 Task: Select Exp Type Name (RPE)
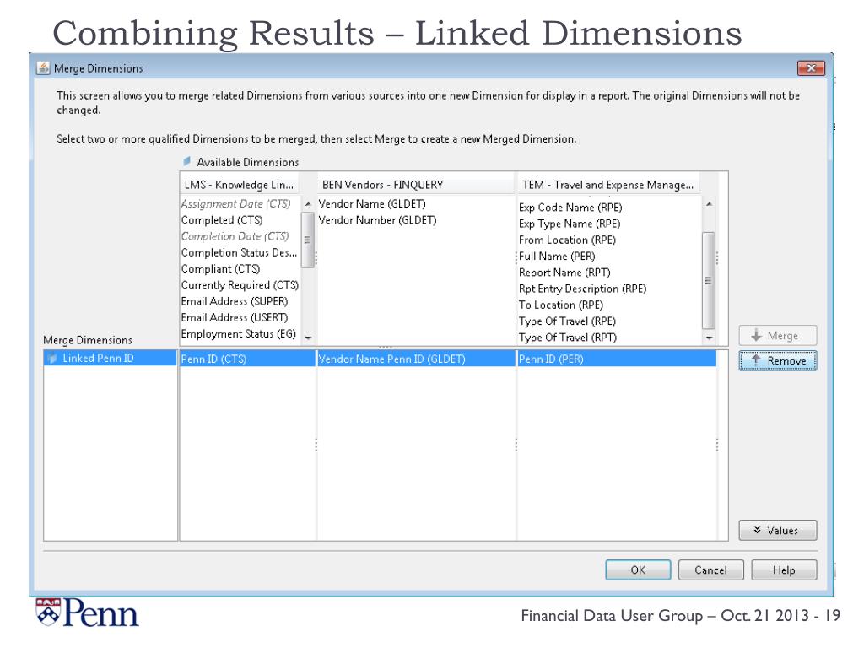point(570,224)
